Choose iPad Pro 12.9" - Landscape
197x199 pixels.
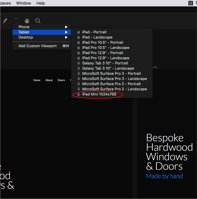(x=106, y=58)
